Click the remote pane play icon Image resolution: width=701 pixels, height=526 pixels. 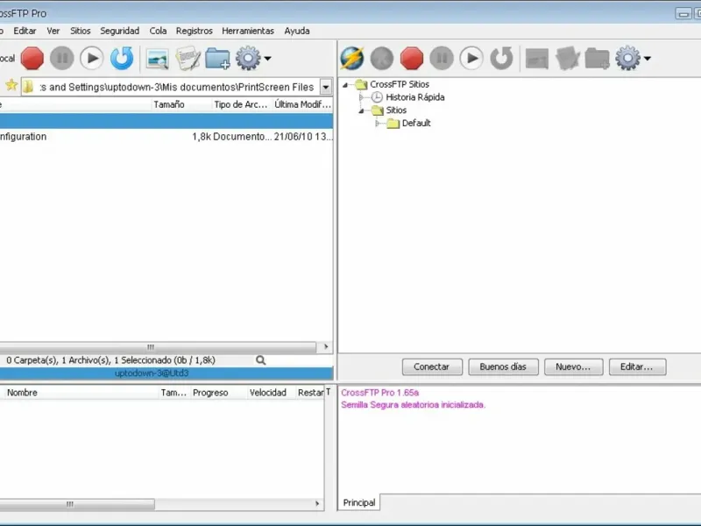pos(471,58)
